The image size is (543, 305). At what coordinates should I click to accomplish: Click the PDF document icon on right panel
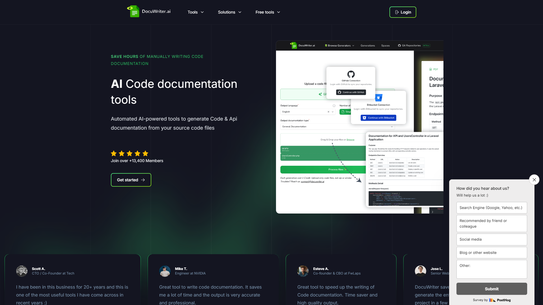(431, 69)
